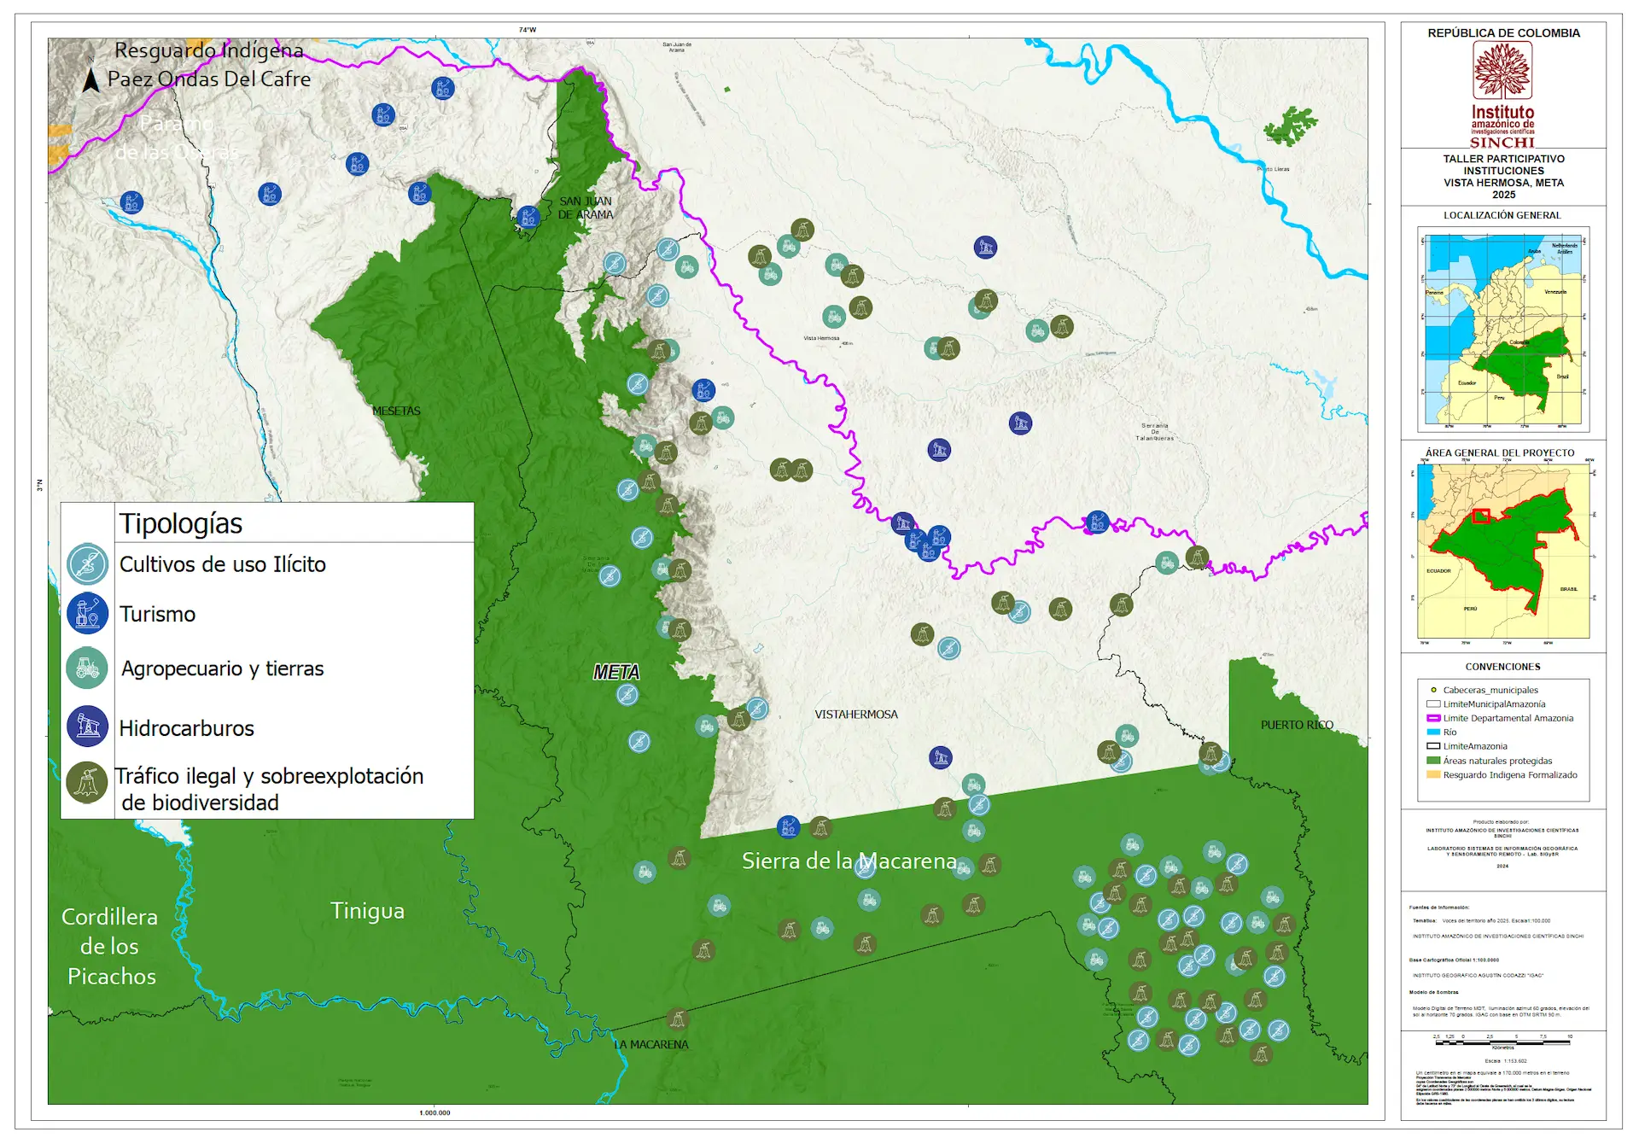The height and width of the screenshot is (1144, 1639).
Task: Click the tourism marker at San Juan de Arama
Action: [528, 217]
